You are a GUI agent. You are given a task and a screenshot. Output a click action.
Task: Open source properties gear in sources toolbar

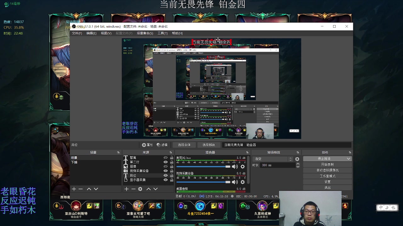(140, 189)
